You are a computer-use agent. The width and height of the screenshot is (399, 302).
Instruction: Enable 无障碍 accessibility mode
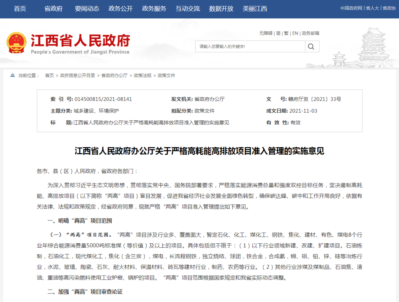(x=266, y=33)
